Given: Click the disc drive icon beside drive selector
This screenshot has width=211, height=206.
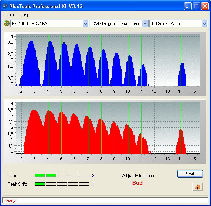Looking at the screenshot, I should 6,23.
